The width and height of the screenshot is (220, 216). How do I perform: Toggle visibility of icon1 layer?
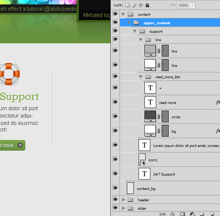115,159
